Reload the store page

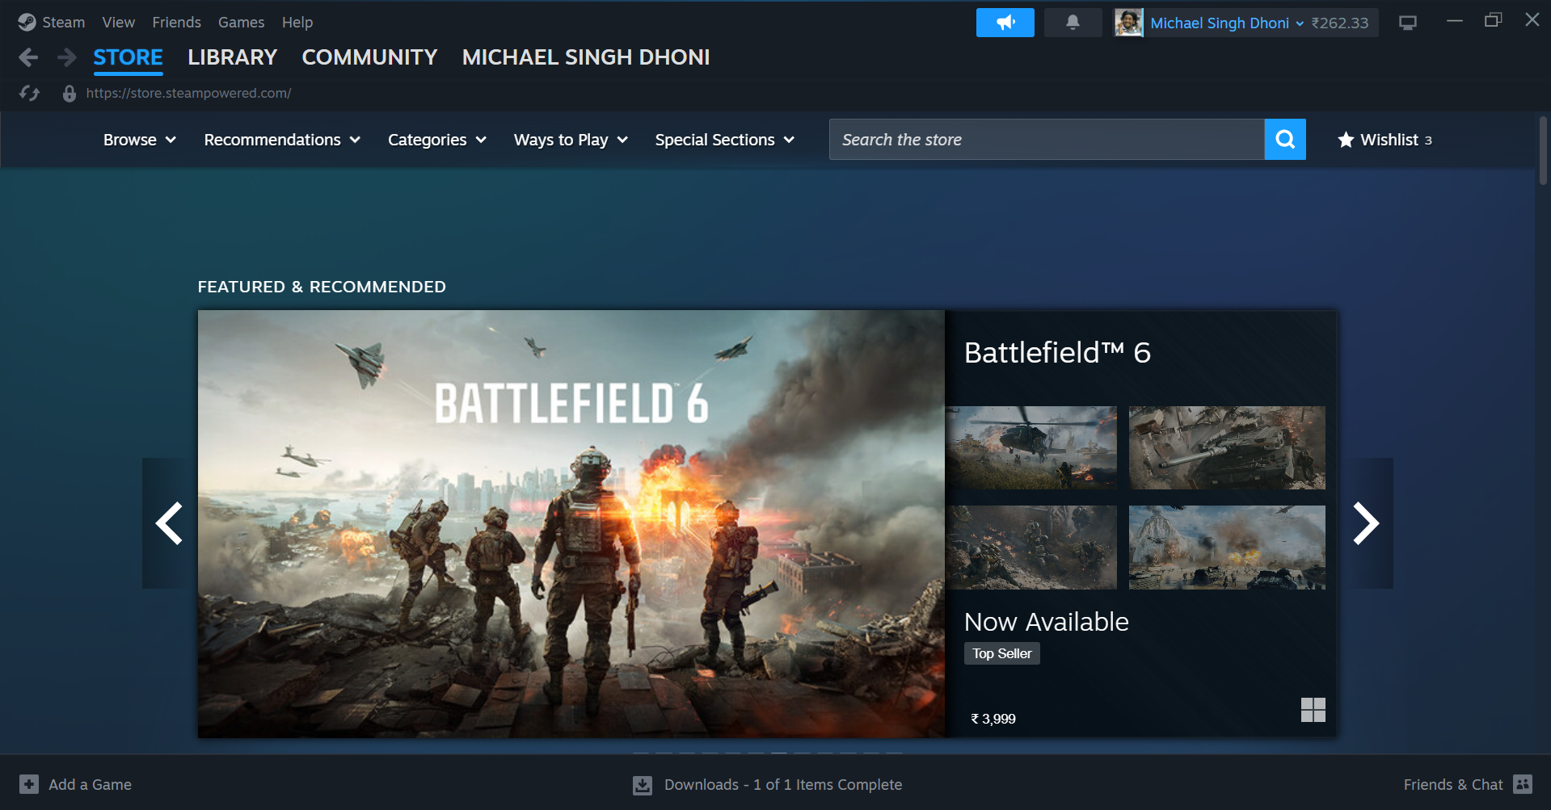click(x=30, y=94)
